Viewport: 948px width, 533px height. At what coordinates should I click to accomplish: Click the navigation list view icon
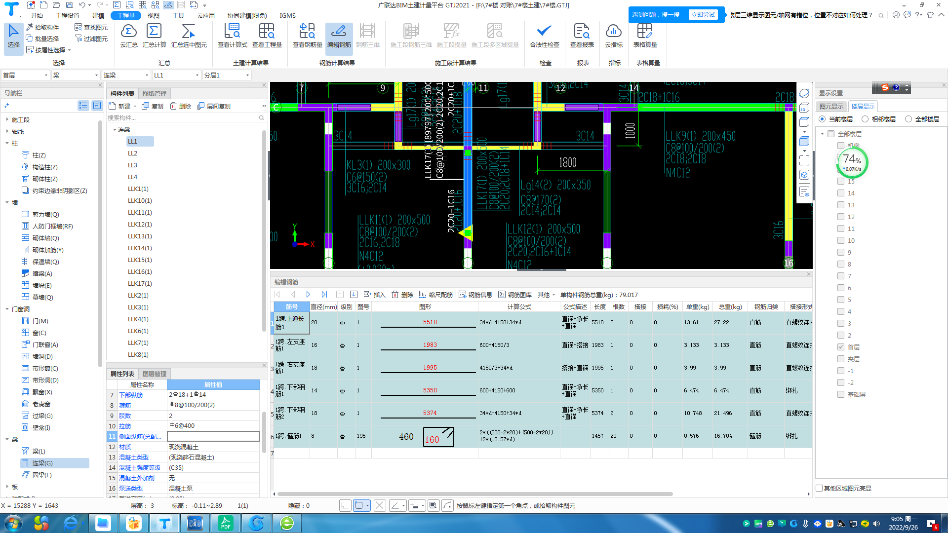83,106
